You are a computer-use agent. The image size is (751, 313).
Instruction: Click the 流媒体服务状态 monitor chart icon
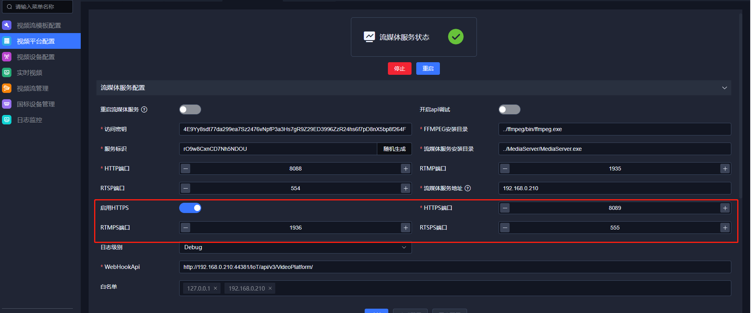pos(369,37)
